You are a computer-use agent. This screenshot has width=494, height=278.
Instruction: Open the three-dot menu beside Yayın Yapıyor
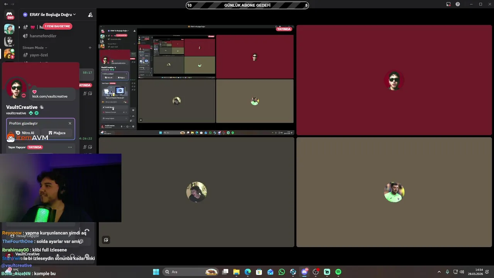70,147
